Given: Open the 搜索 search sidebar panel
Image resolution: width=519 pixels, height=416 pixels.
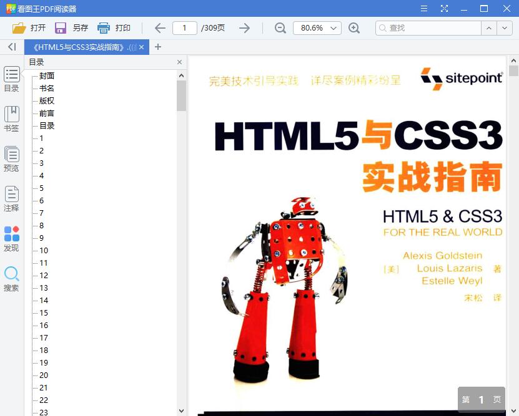Looking at the screenshot, I should coord(12,279).
